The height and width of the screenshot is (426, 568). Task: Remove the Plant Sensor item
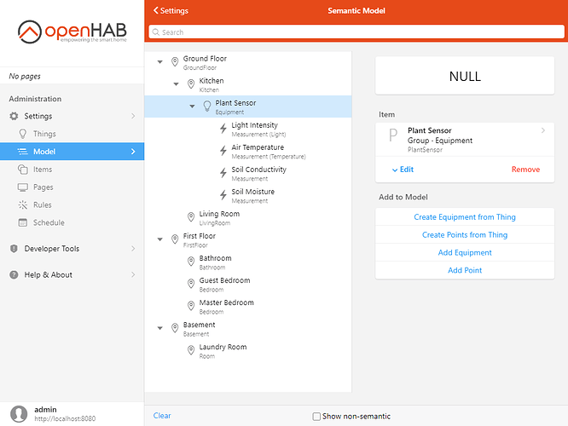coord(525,170)
